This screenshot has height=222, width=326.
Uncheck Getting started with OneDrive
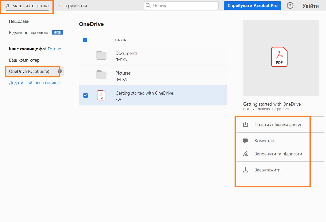coord(85,95)
